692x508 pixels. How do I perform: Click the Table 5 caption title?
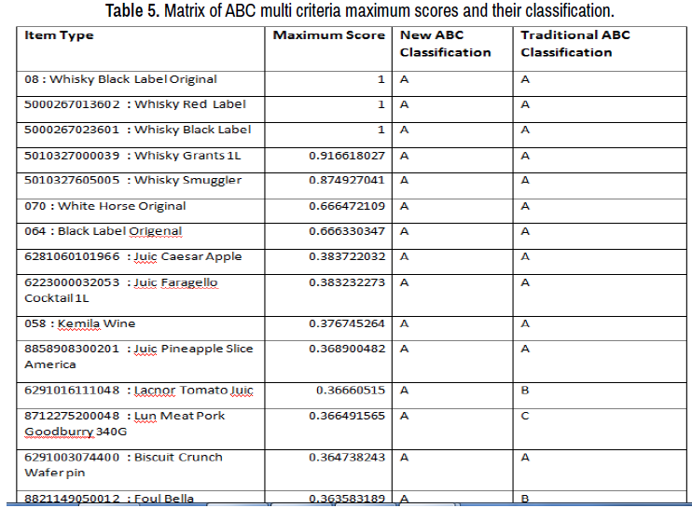coord(346,11)
